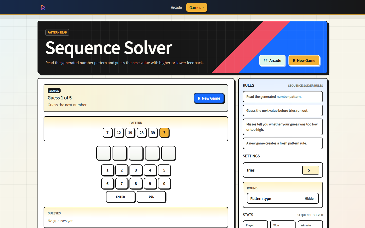The image size is (365, 228).
Task: Select pattern number 7 tile
Action: point(107,133)
